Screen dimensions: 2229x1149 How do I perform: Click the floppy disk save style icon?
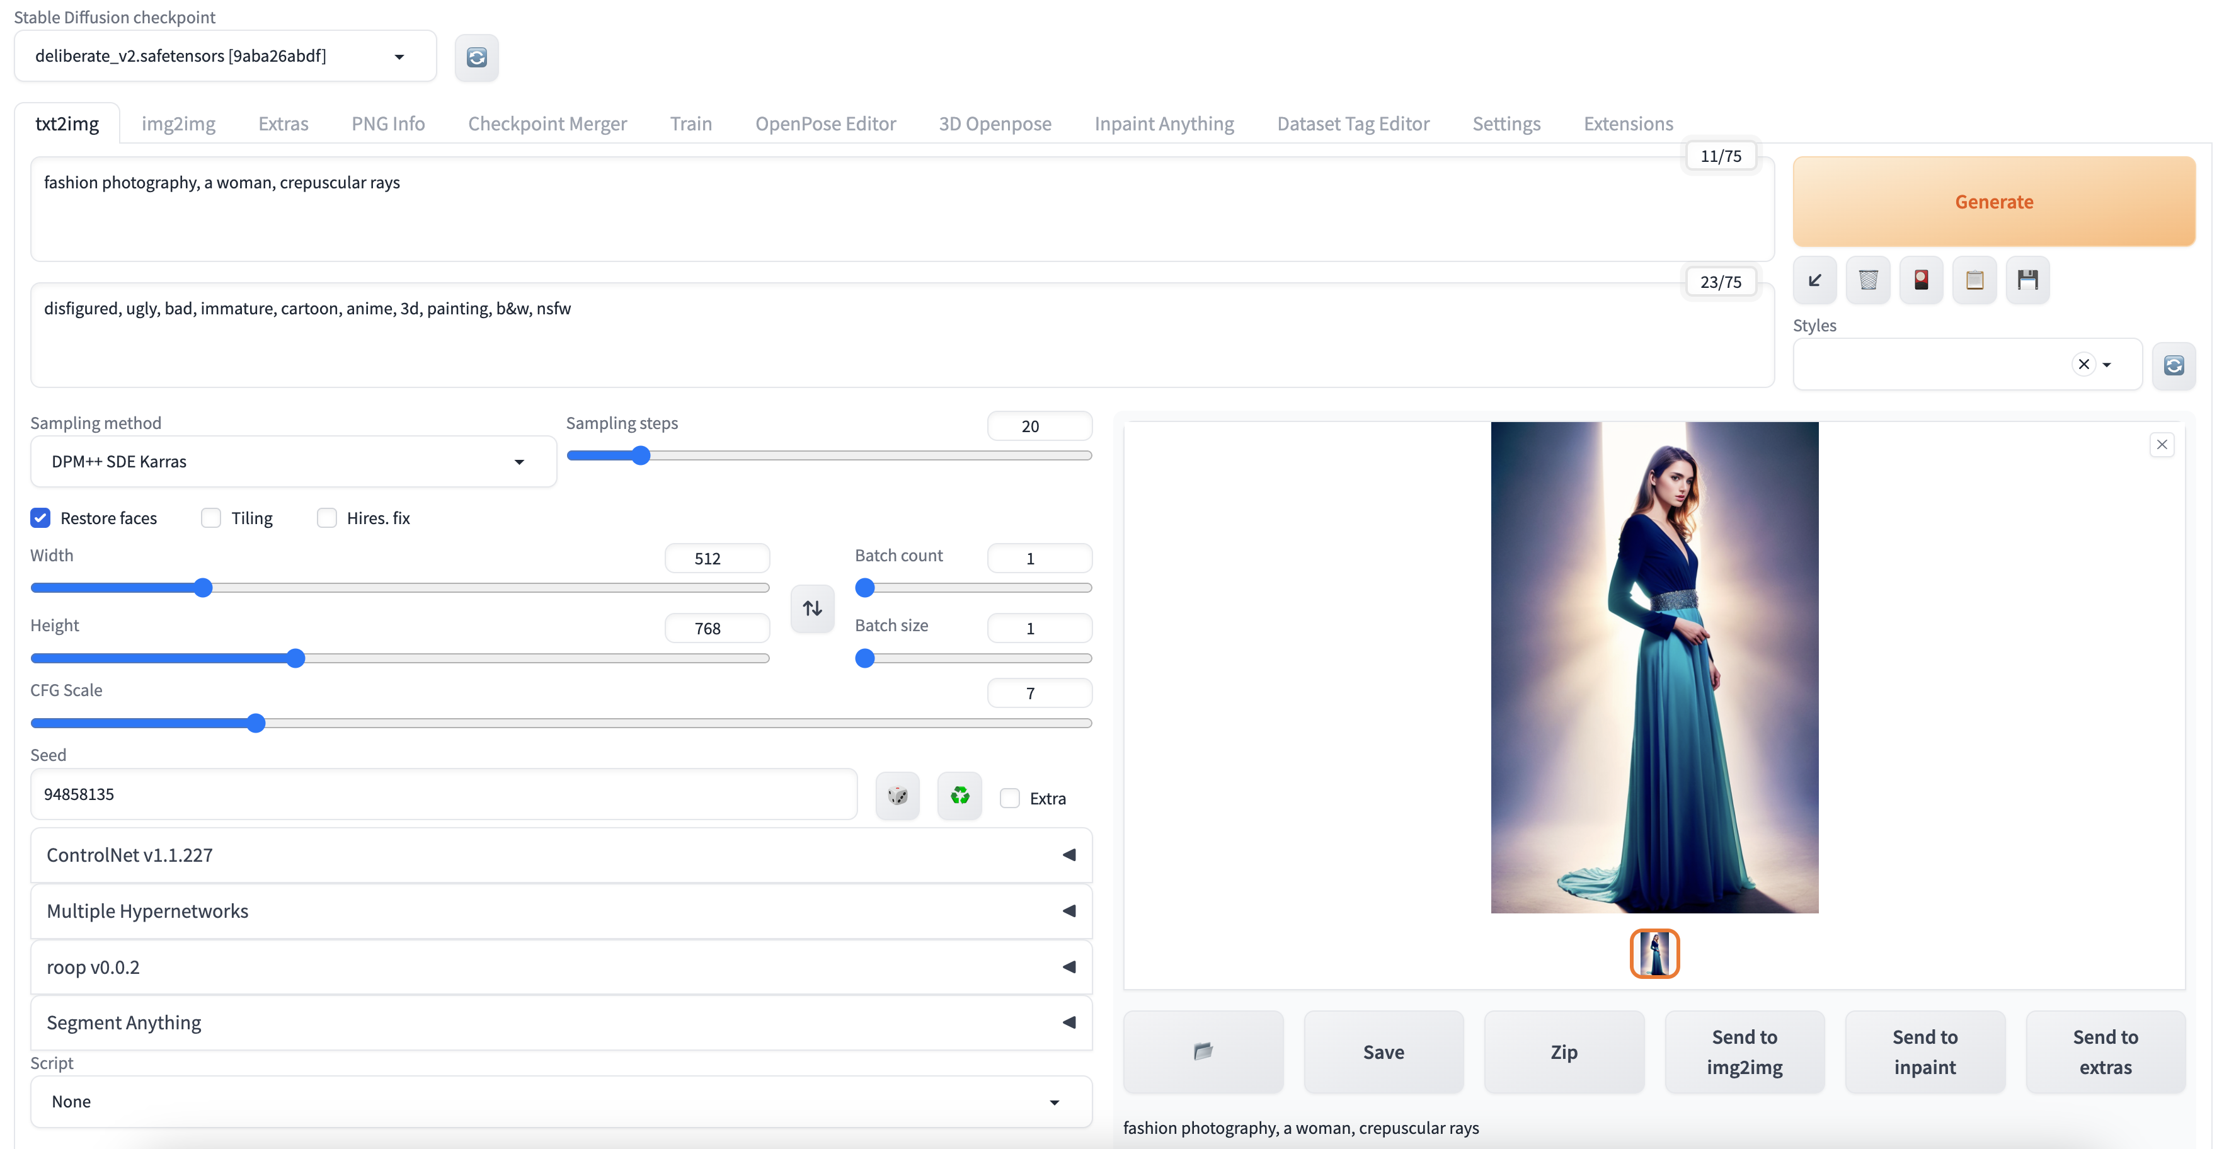2027,280
